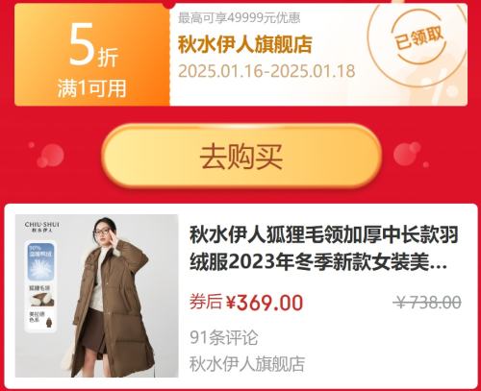Click the 已领取 stamp on the coupon
This screenshot has height=391, width=481.
[x=419, y=39]
